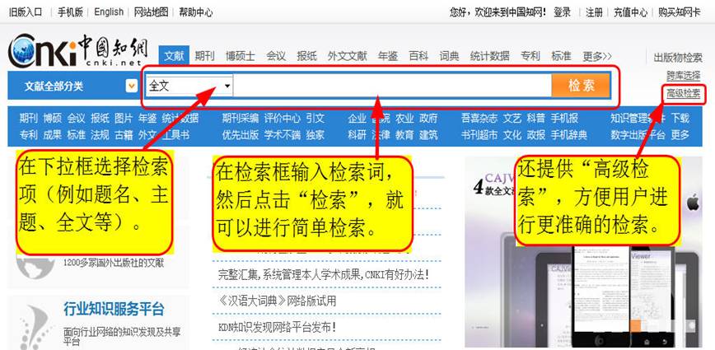This screenshot has width=715, height=350.
Task: Open 教育 link
Action: [404, 135]
